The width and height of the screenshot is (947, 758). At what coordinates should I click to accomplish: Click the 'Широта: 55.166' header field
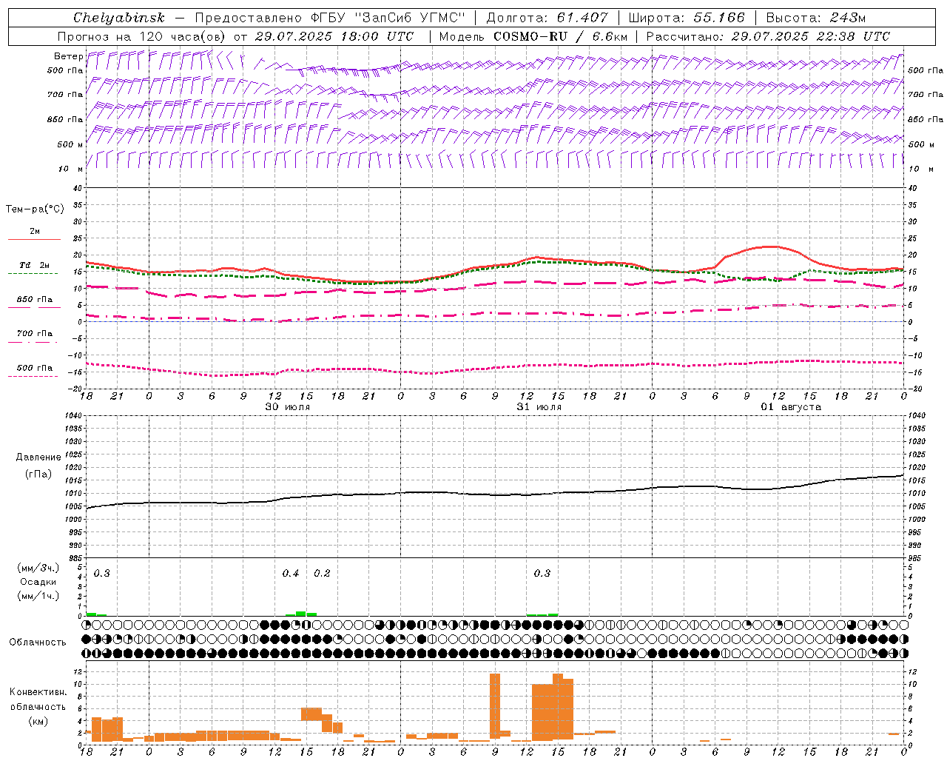687,18
